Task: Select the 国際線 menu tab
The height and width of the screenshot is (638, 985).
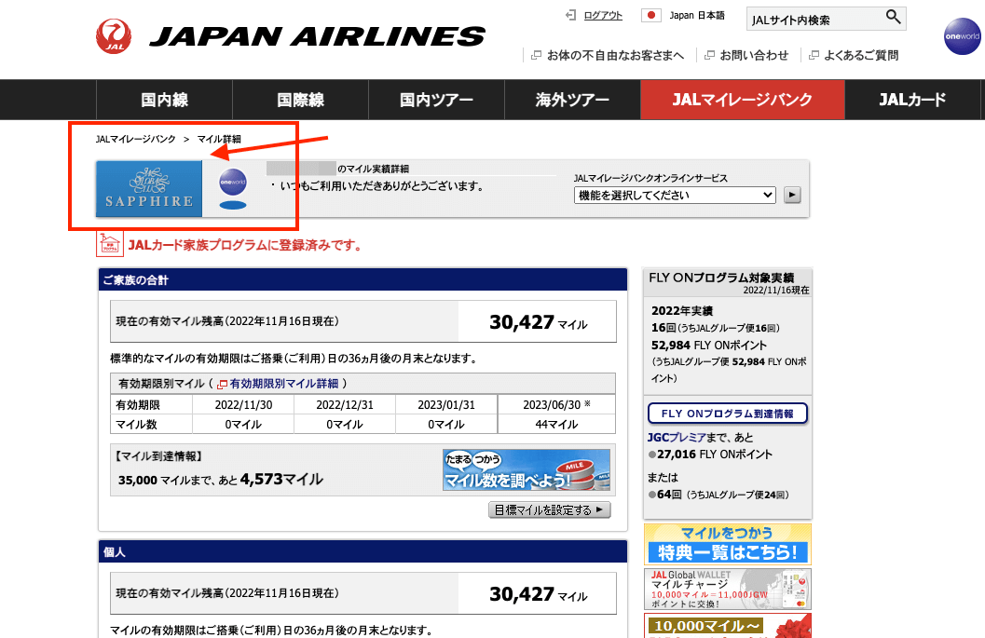Action: tap(300, 100)
